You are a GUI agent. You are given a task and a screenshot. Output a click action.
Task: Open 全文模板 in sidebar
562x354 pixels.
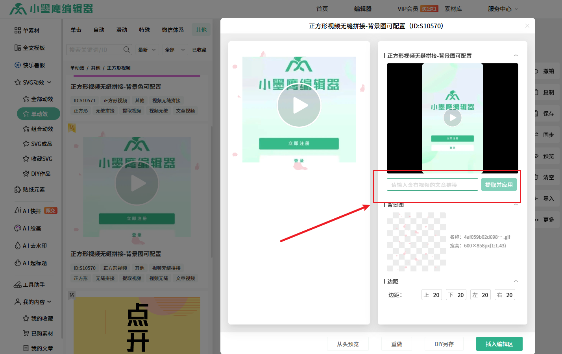point(30,48)
